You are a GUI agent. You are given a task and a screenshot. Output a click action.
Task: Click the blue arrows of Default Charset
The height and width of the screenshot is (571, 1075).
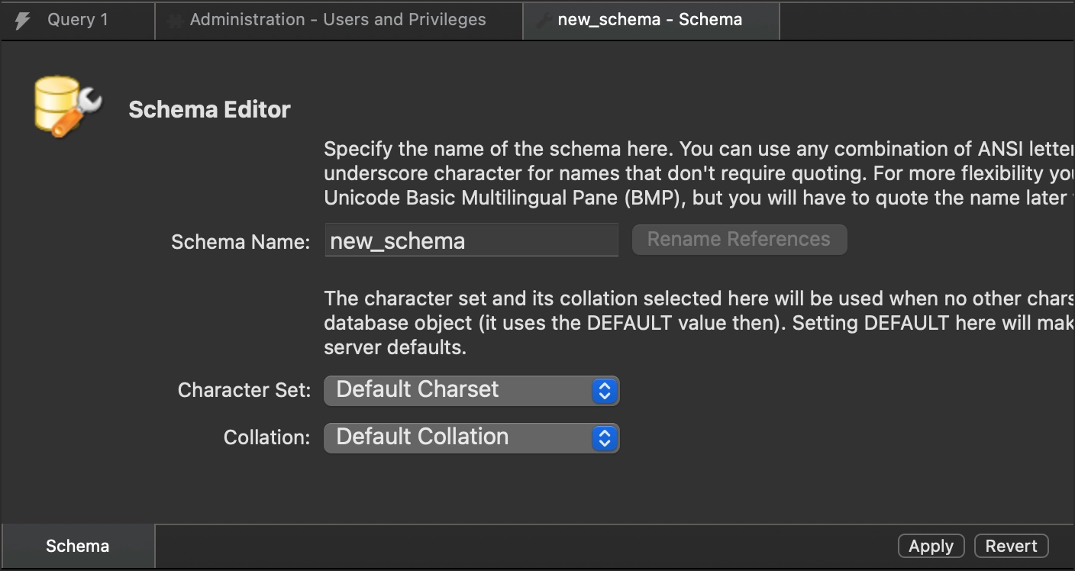point(604,390)
